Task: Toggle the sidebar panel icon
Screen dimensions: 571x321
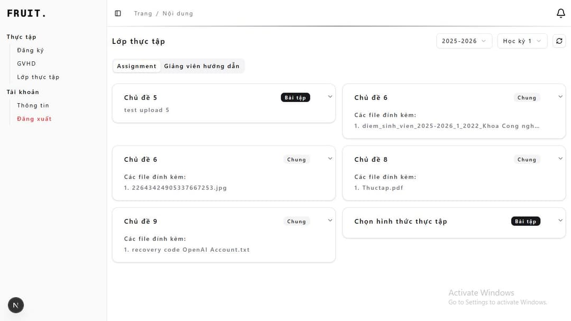Action: [x=118, y=13]
